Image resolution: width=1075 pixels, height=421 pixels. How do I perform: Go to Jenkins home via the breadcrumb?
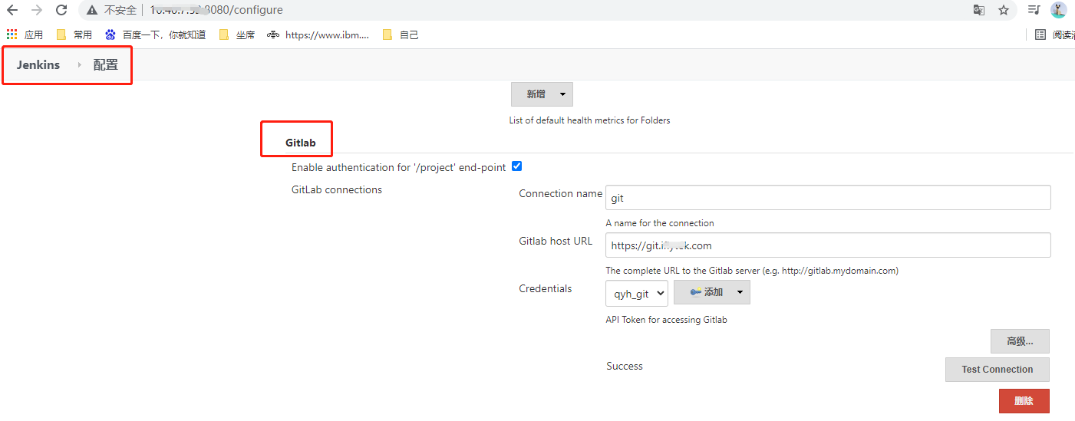(38, 65)
